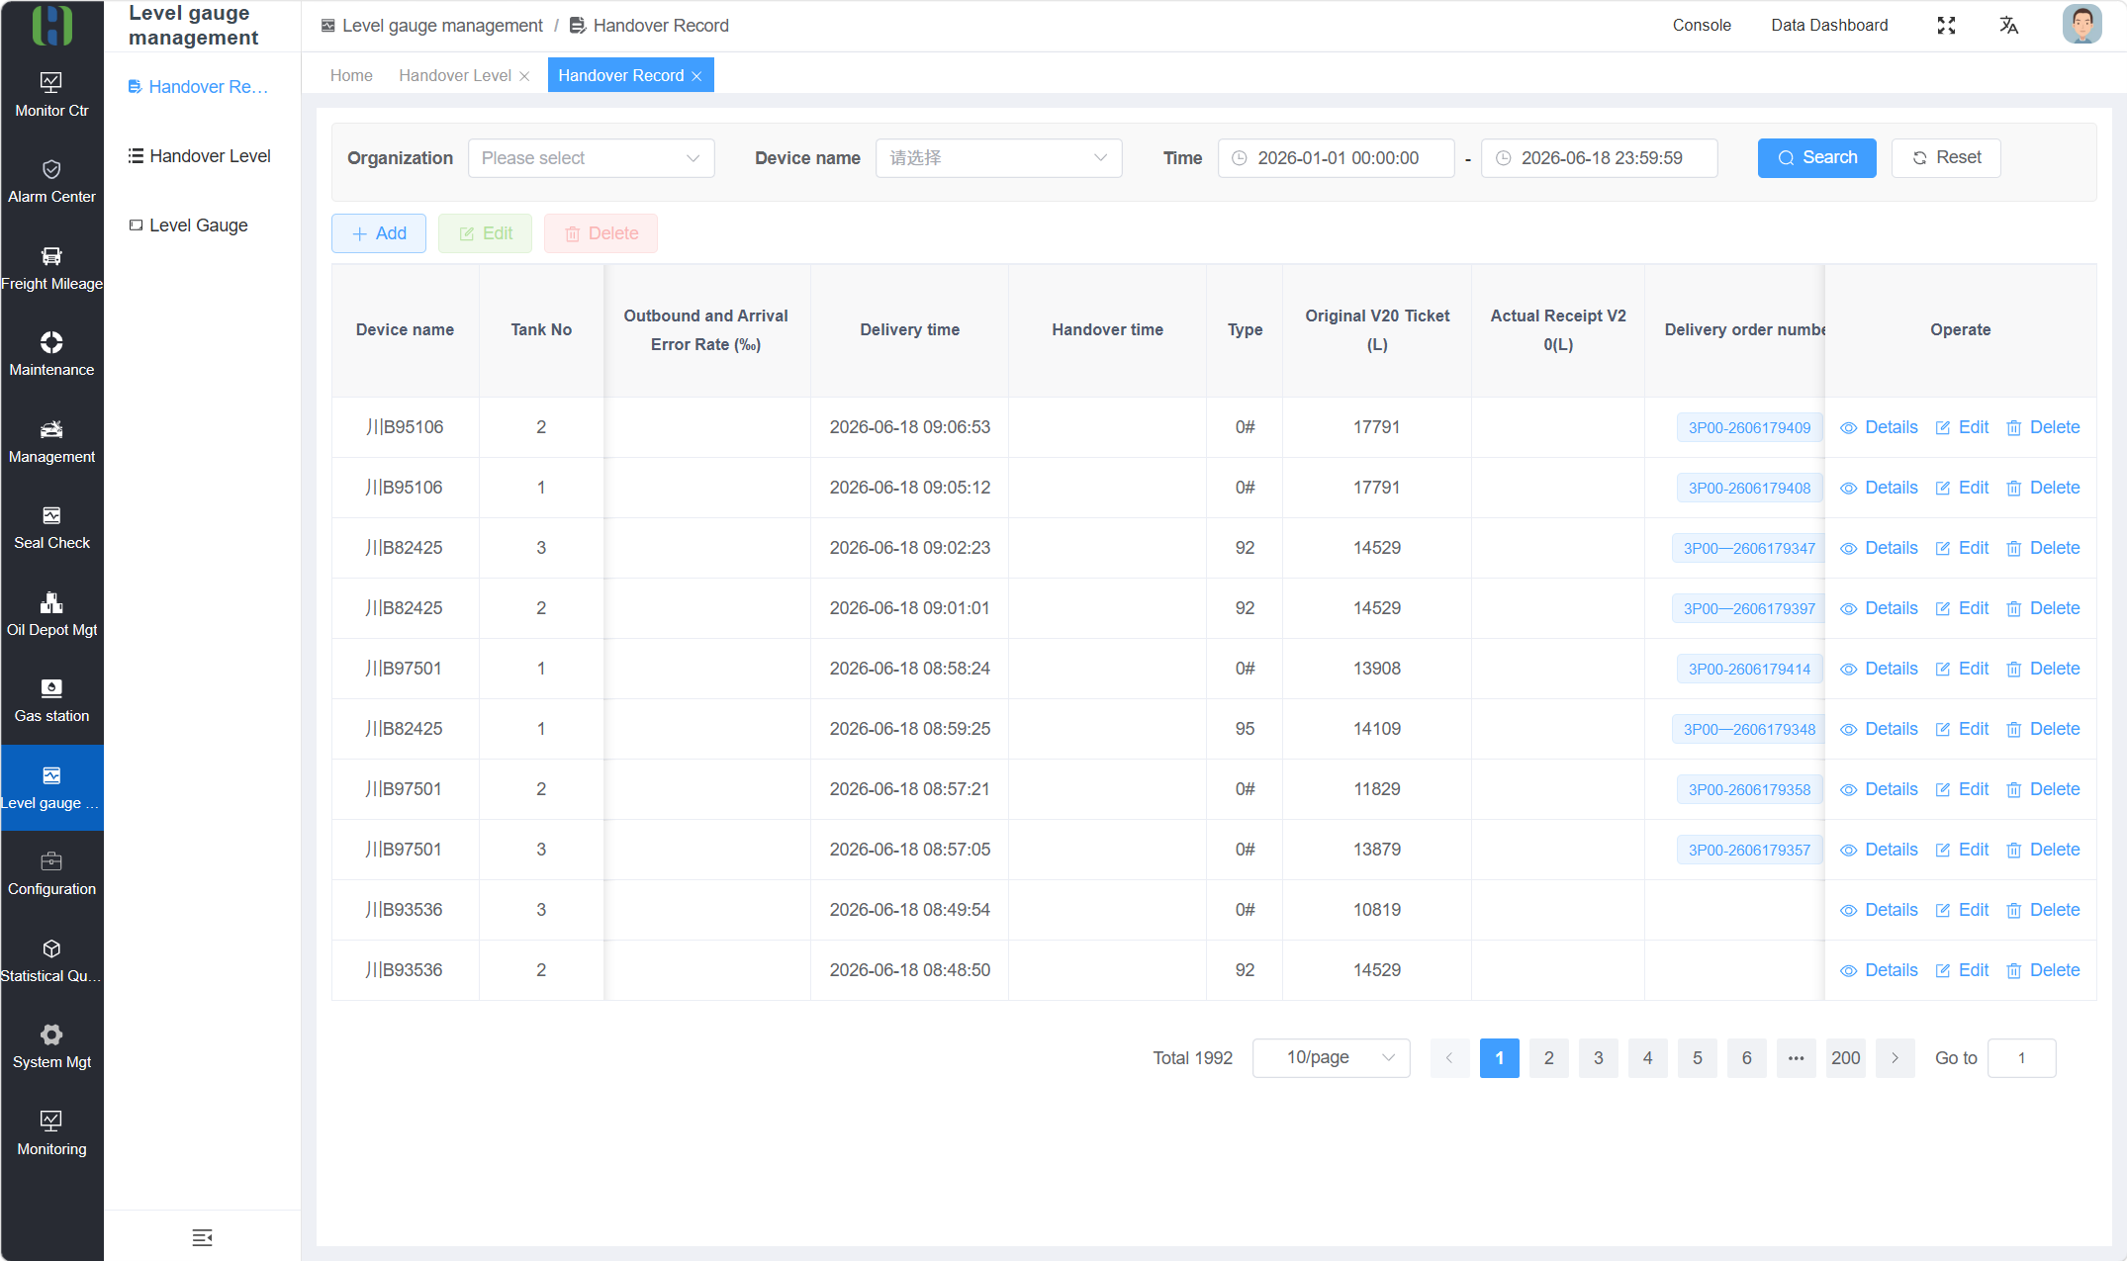Open System Mgt gear icon
The image size is (2127, 1261).
(51, 1035)
